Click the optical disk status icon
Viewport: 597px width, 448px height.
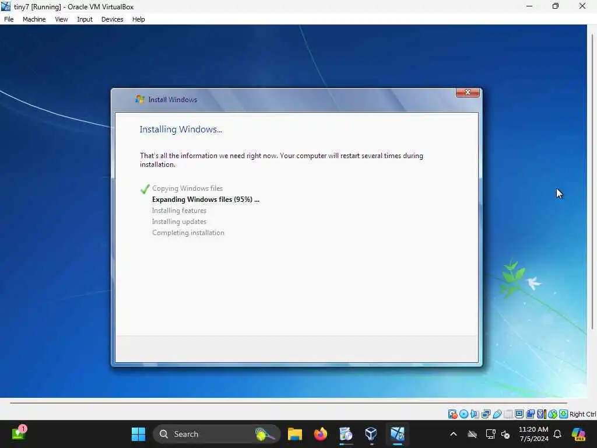pos(463,414)
